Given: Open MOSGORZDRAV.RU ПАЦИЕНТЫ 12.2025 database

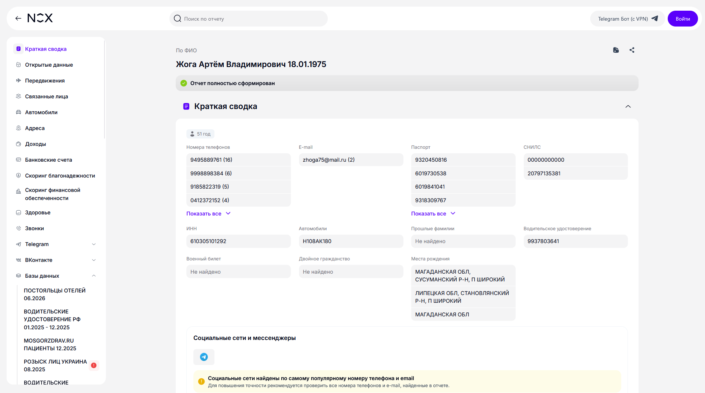Looking at the screenshot, I should tap(50, 345).
